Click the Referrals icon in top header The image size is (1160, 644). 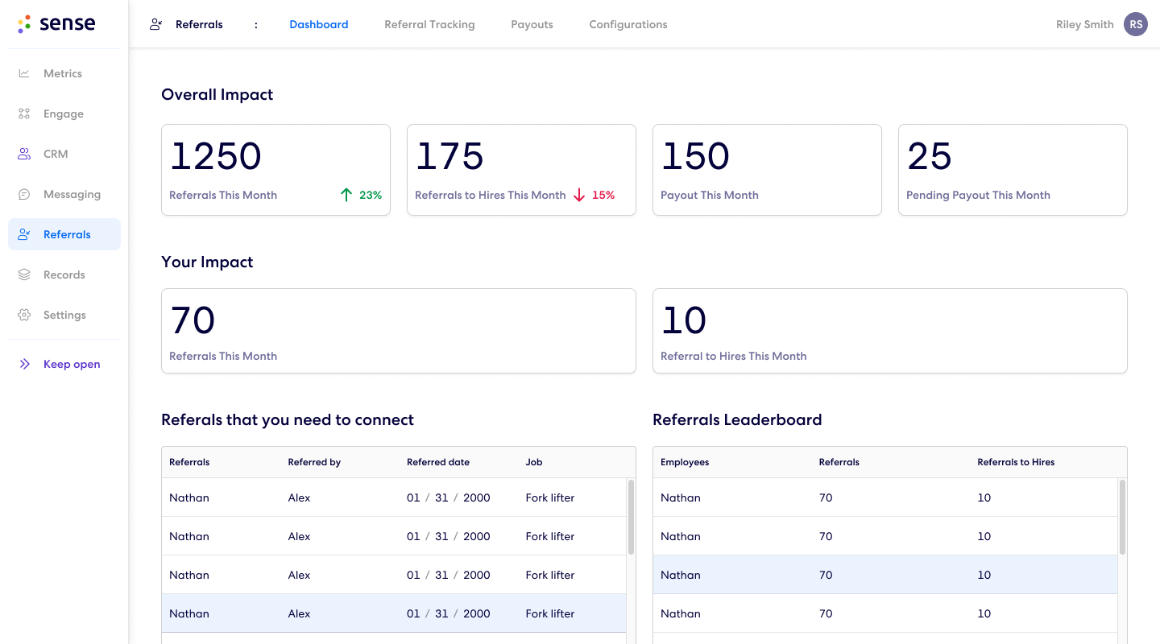tap(156, 24)
